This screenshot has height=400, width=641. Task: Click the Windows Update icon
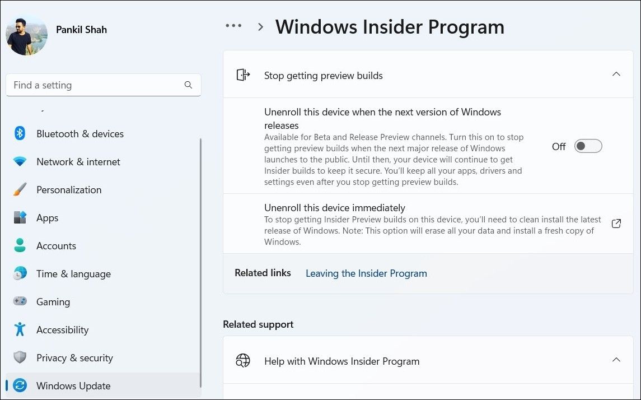(x=20, y=385)
